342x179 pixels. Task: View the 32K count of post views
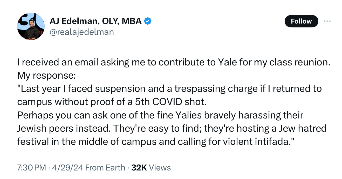[139, 168]
